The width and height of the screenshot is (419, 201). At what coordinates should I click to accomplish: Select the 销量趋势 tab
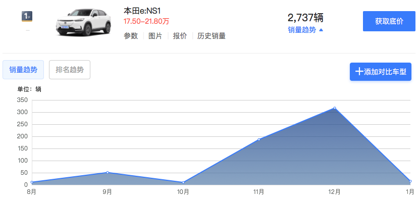(23, 70)
